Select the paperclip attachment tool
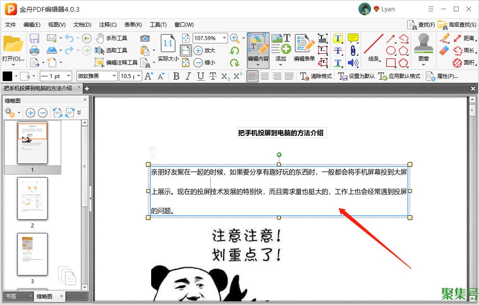 pos(353,51)
